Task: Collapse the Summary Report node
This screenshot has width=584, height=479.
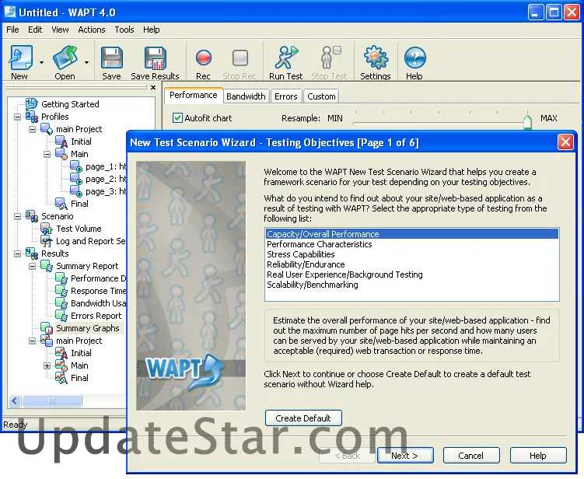Action: pos(32,266)
